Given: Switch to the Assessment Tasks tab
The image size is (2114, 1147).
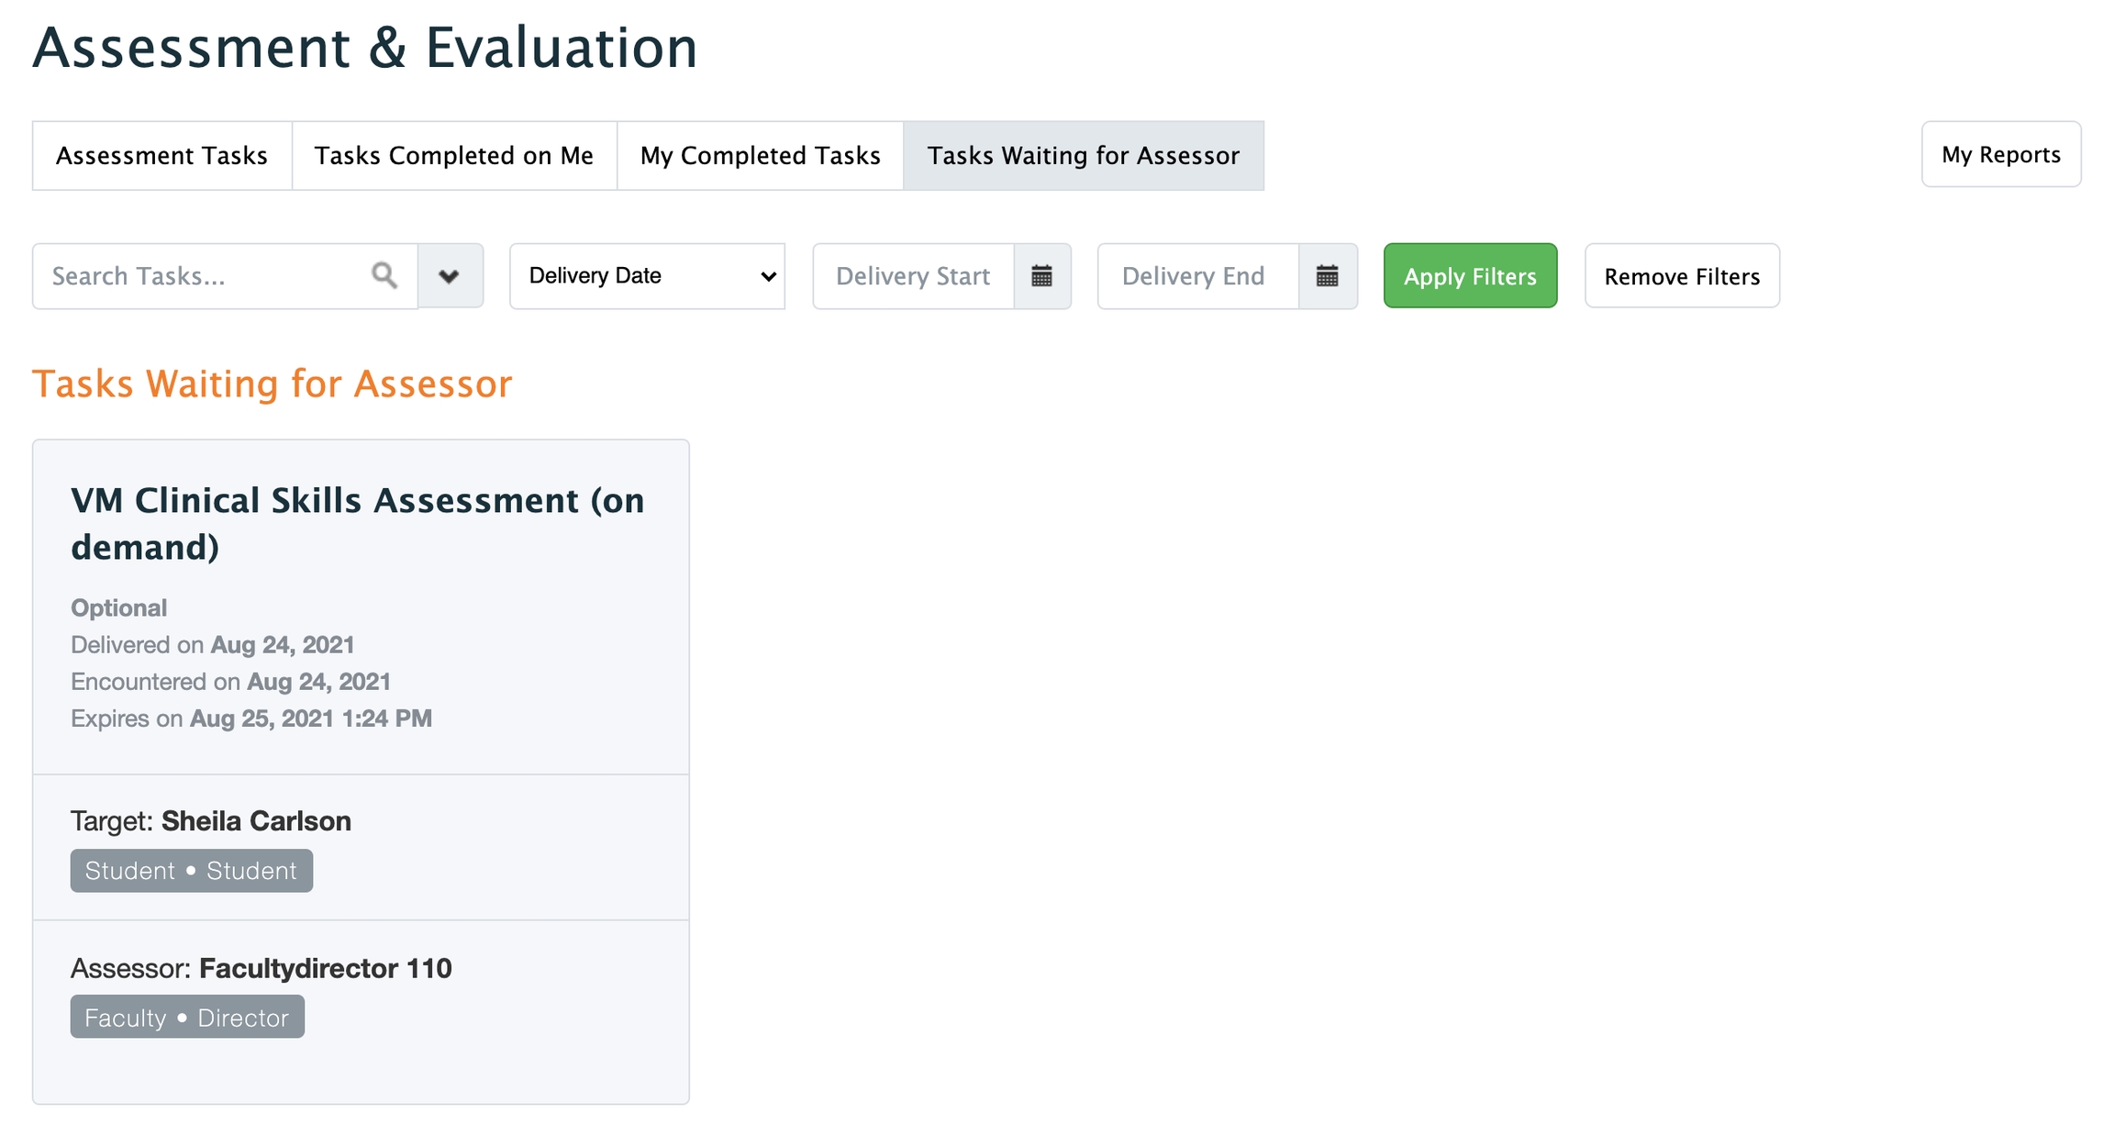Looking at the screenshot, I should pyautogui.click(x=161, y=155).
